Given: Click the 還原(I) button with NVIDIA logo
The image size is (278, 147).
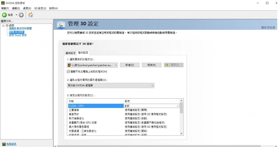Looking at the screenshot, I should (174, 65).
